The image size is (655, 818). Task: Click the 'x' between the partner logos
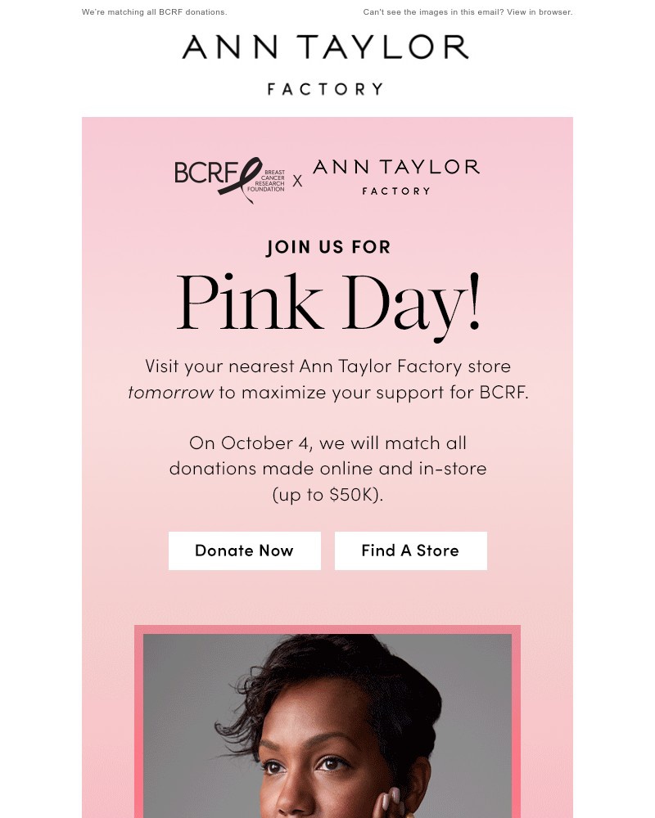[297, 181]
